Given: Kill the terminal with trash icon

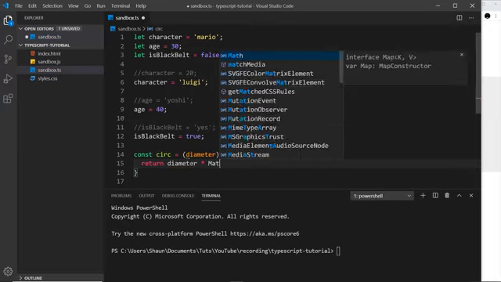Looking at the screenshot, I should click(447, 195).
